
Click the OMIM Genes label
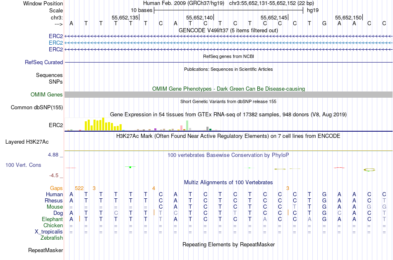46,94
